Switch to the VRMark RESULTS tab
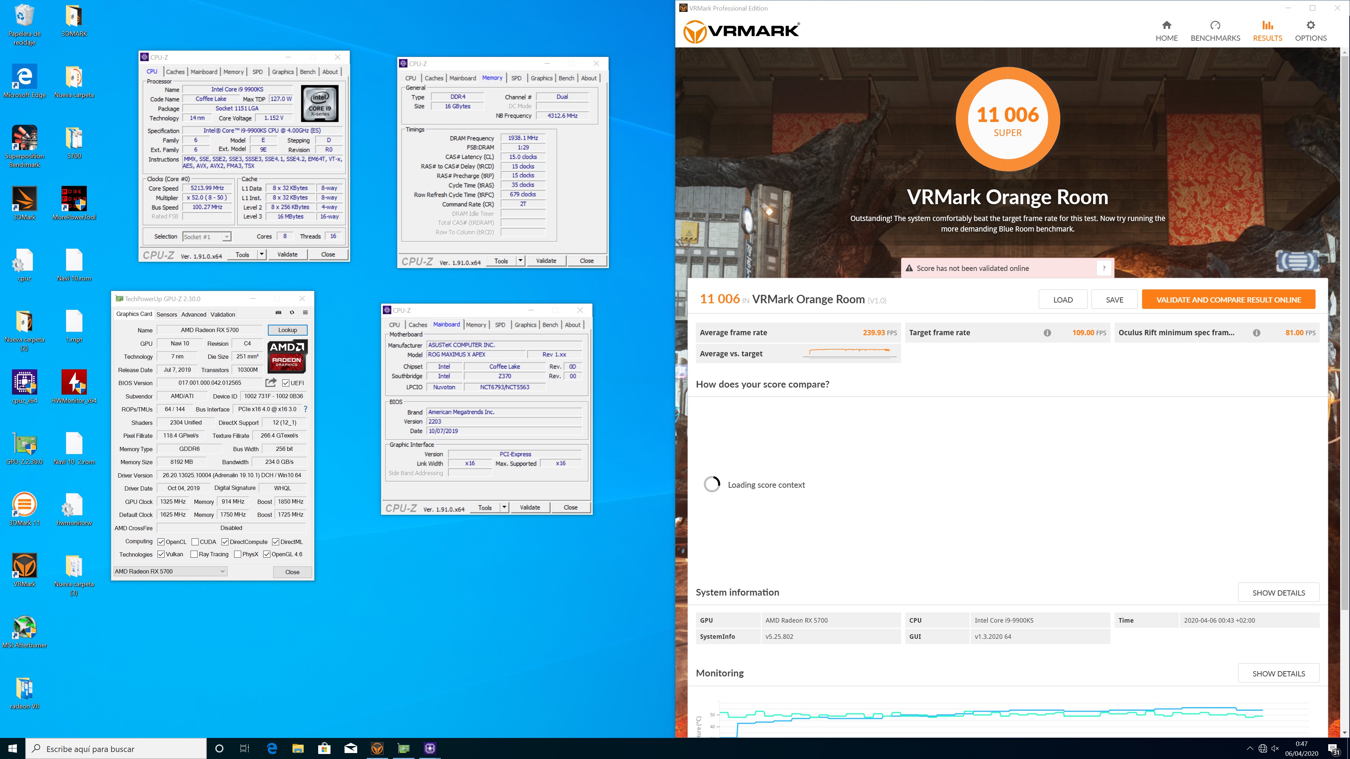The height and width of the screenshot is (759, 1350). (1267, 31)
